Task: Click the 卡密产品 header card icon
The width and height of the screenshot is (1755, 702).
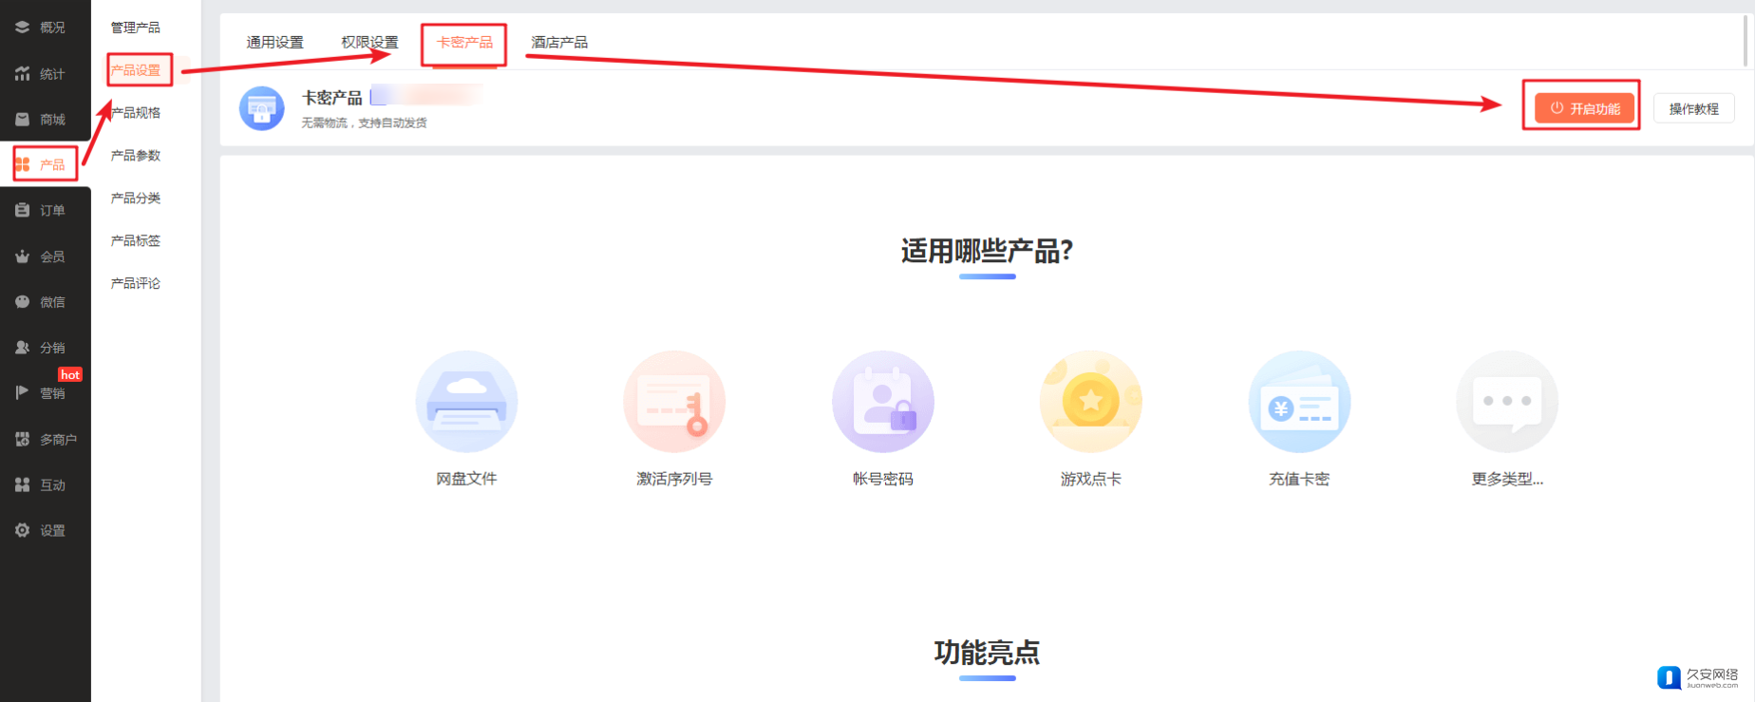Action: pos(261,108)
